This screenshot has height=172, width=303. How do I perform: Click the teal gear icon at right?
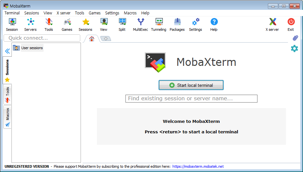294,48
